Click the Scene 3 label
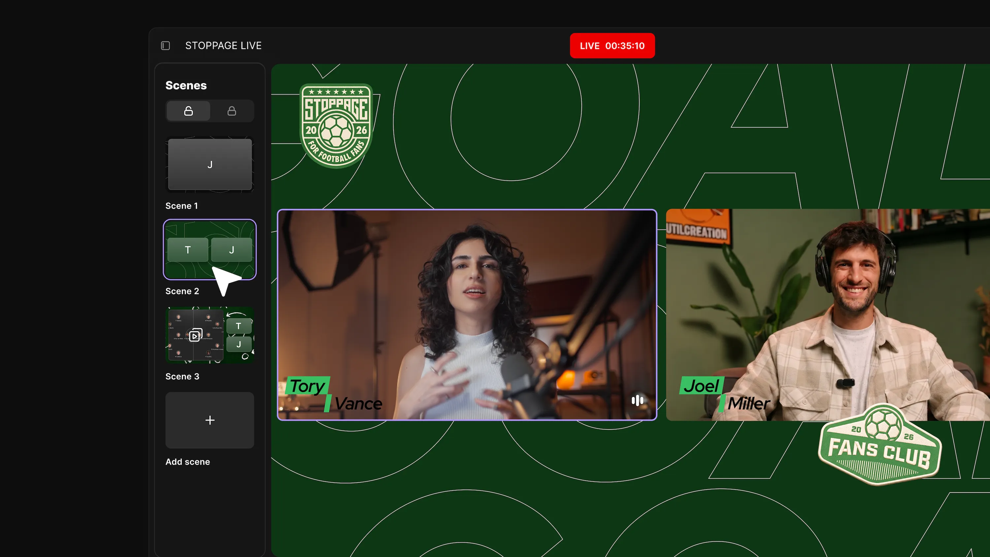This screenshot has height=557, width=990. [x=182, y=377]
